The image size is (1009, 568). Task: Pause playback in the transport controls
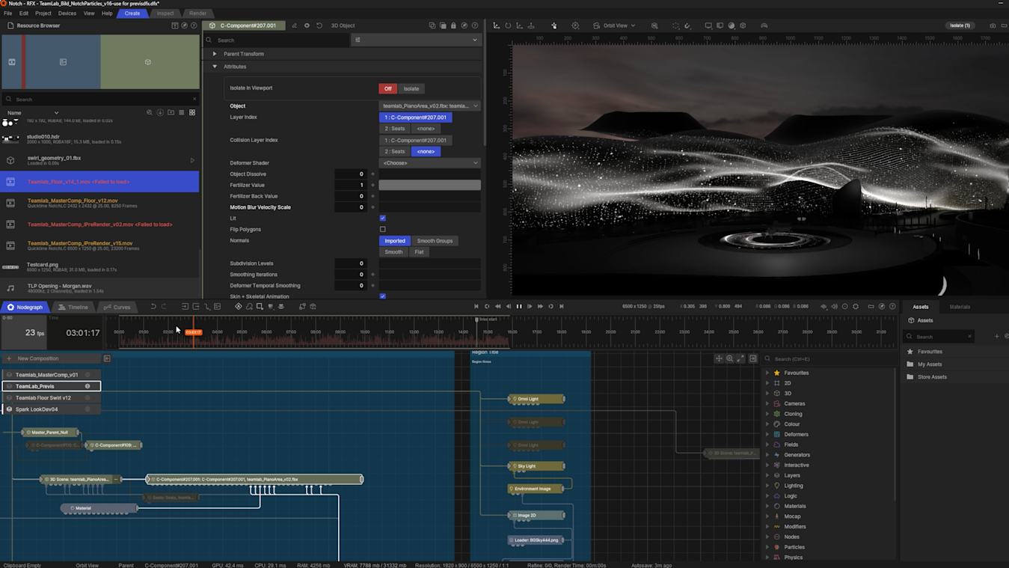click(519, 306)
